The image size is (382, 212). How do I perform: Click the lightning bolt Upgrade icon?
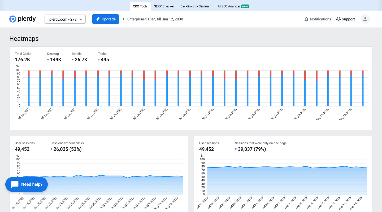(x=98, y=19)
